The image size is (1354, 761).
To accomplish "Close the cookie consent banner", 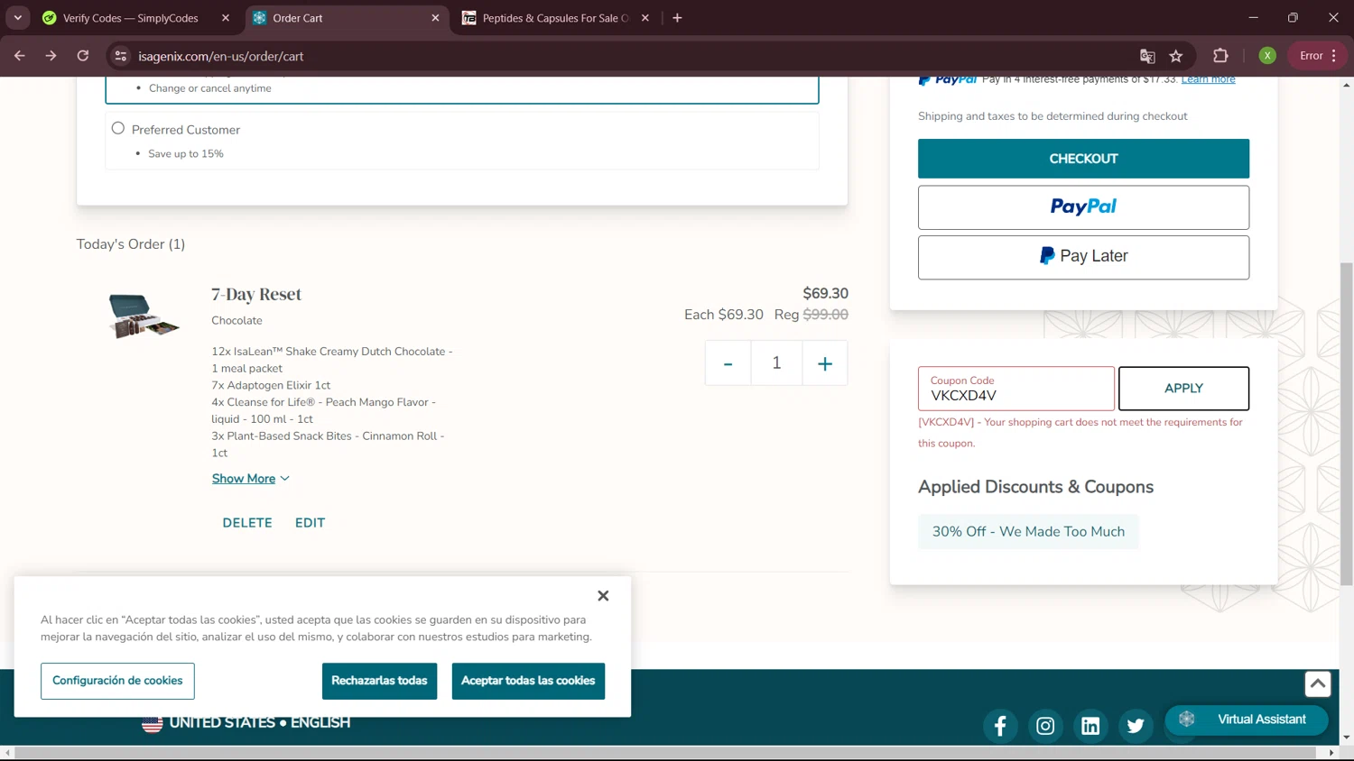I will click(603, 596).
